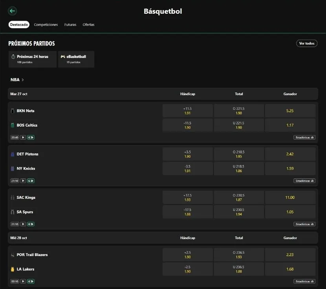This screenshot has height=289, width=326.
Task: Click the BKN Nets jersey icon
Action: (13, 111)
